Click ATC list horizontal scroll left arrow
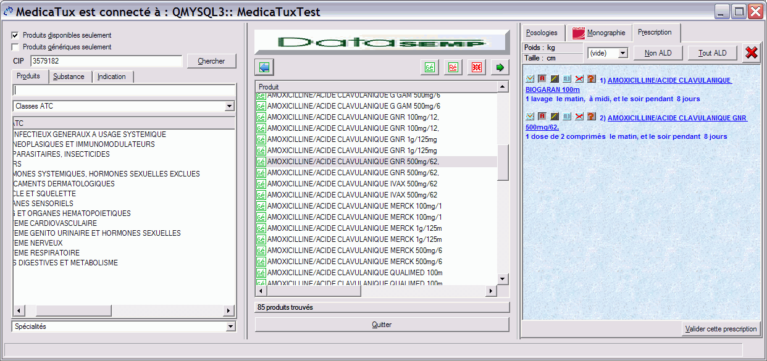This screenshot has height=361, width=767. [x=19, y=310]
